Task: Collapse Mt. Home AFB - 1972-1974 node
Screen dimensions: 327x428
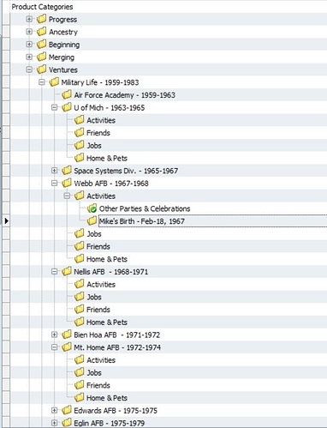Action: coord(54,347)
